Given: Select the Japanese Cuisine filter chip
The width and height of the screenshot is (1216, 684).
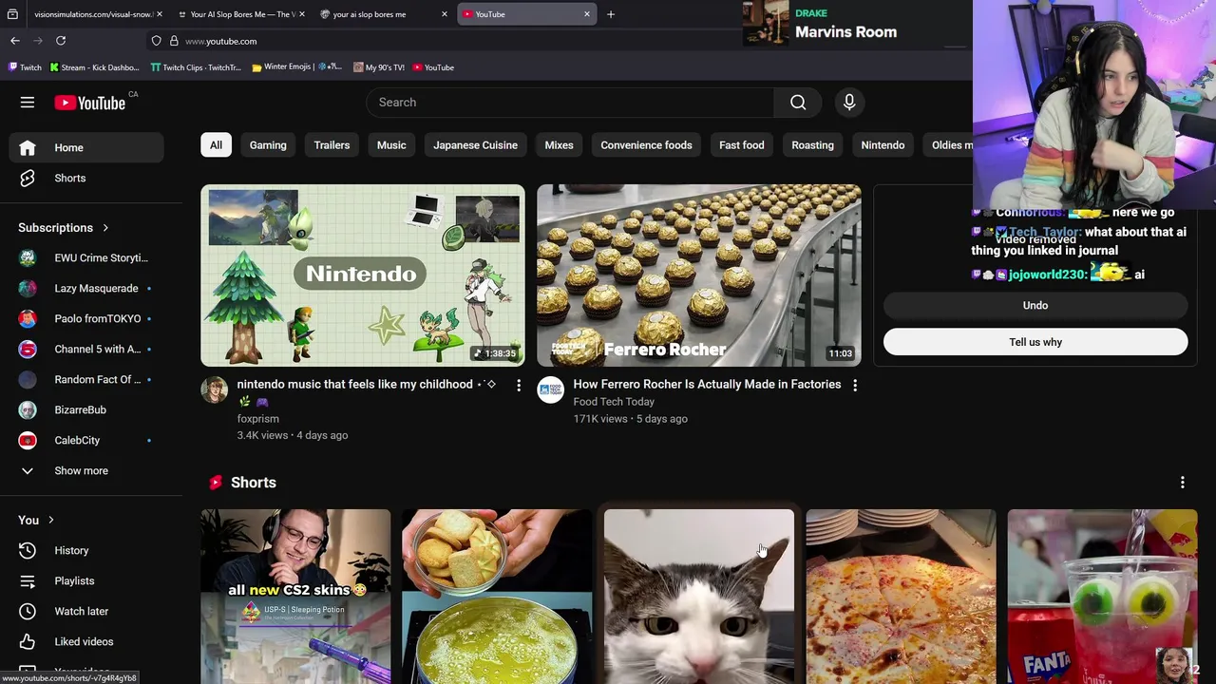Looking at the screenshot, I should click(475, 145).
